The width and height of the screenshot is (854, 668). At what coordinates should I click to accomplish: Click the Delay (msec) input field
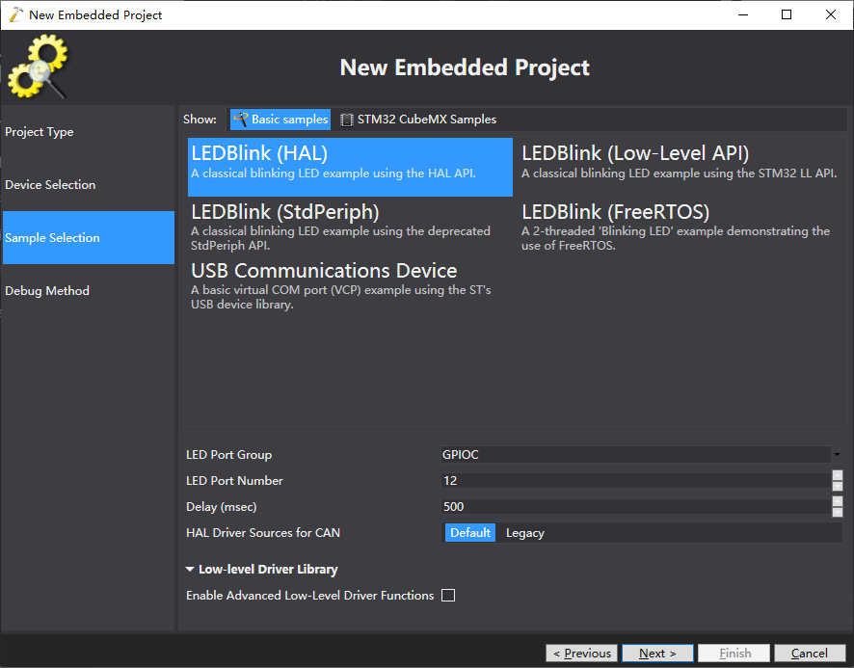click(634, 507)
